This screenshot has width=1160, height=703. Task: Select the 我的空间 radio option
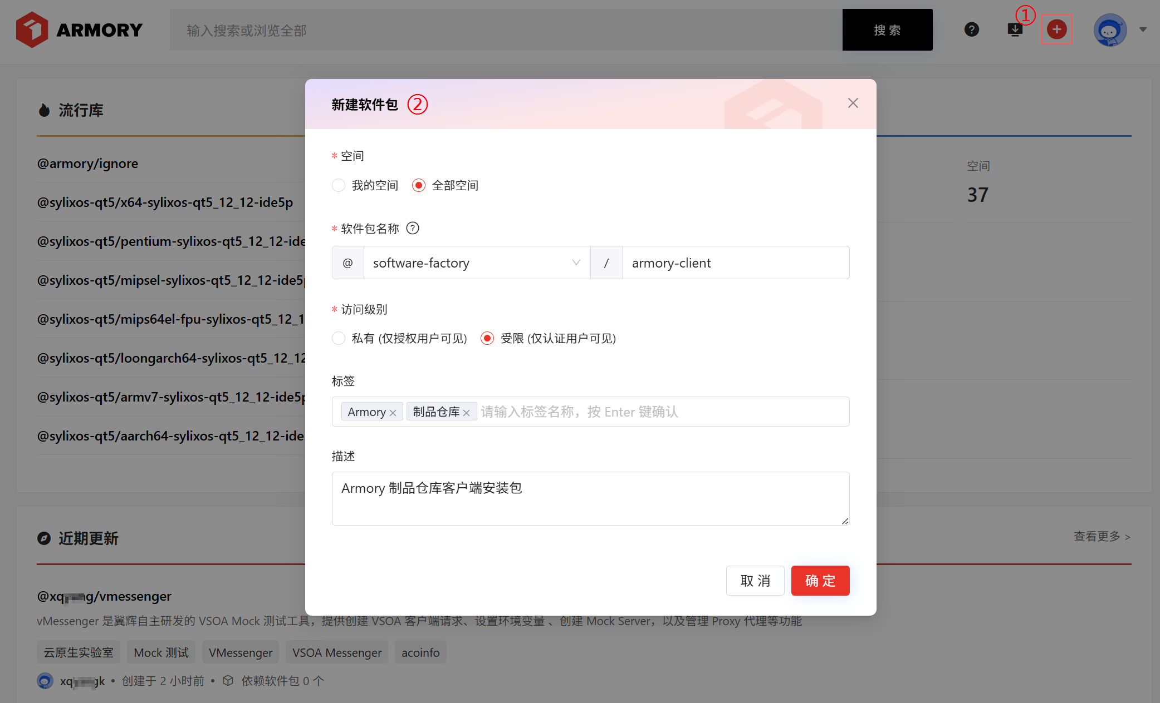[x=339, y=185]
